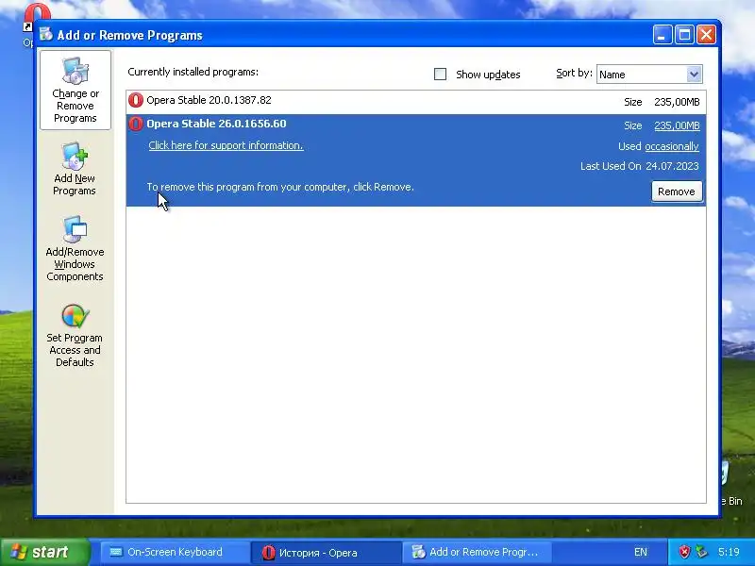
Task: Open the Windows start menu
Action: [45, 552]
